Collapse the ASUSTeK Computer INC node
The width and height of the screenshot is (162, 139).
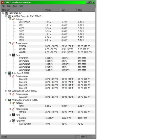[6, 16]
